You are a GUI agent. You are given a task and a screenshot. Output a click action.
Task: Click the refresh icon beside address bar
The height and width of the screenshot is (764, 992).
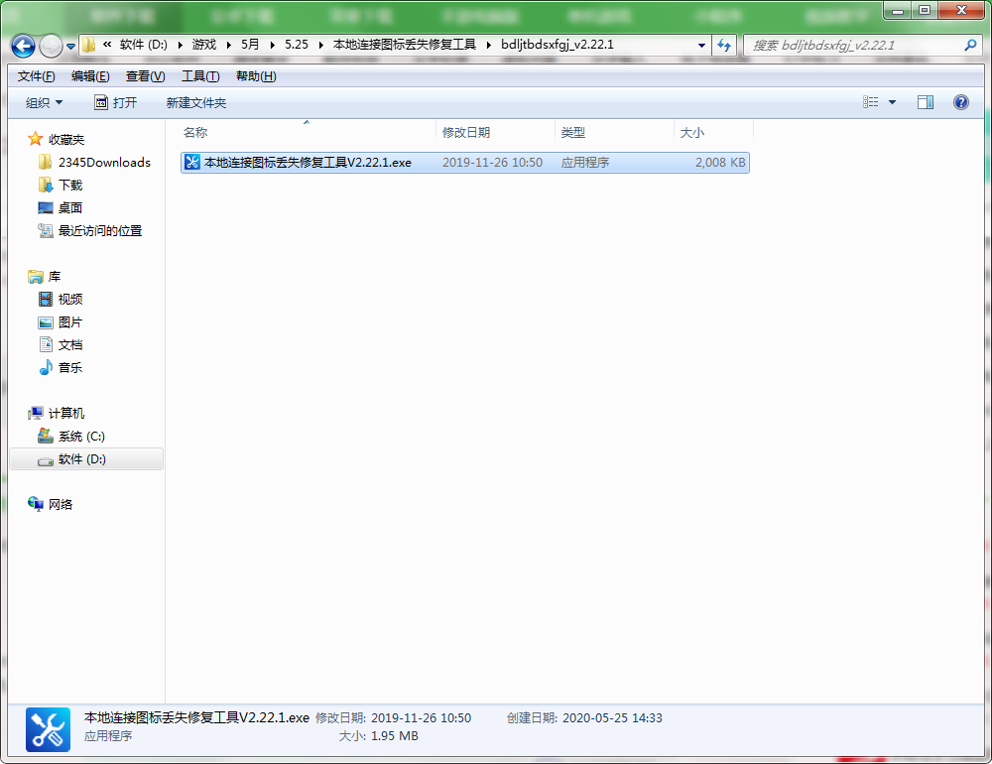coord(724,45)
